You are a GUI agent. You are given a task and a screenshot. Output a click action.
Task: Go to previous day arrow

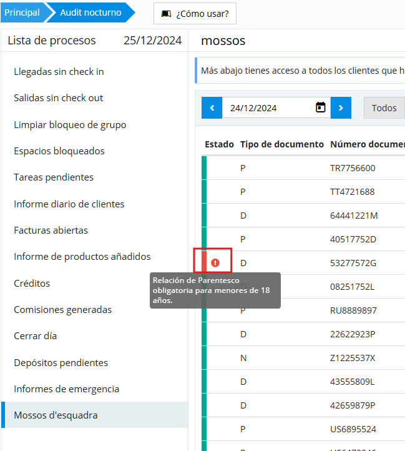pyautogui.click(x=212, y=107)
